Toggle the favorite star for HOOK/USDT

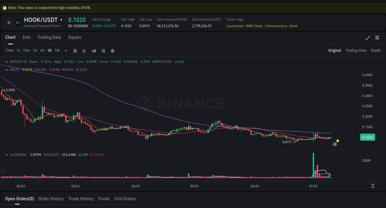[9, 22]
